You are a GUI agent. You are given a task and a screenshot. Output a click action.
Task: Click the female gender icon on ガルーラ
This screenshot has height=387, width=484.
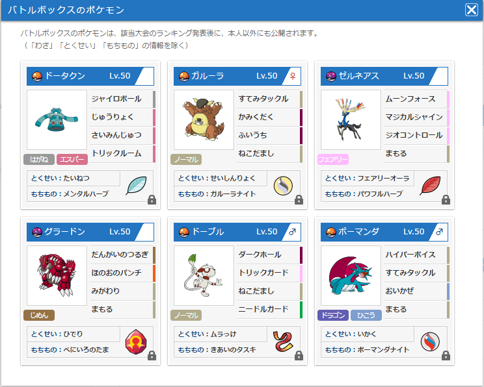293,76
